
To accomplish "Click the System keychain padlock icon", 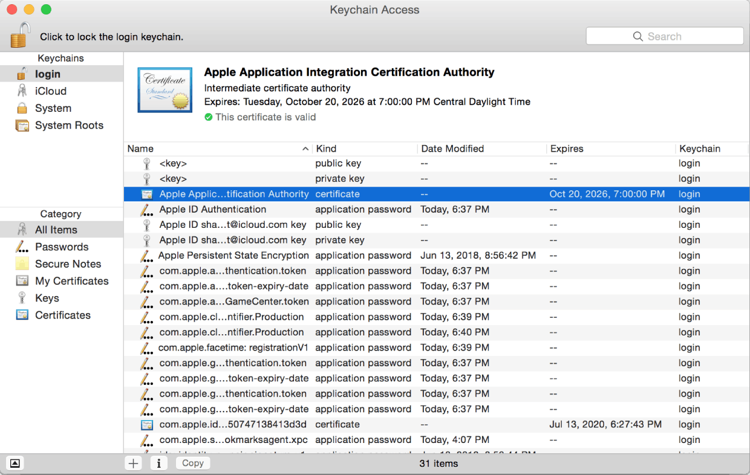I will [22, 108].
